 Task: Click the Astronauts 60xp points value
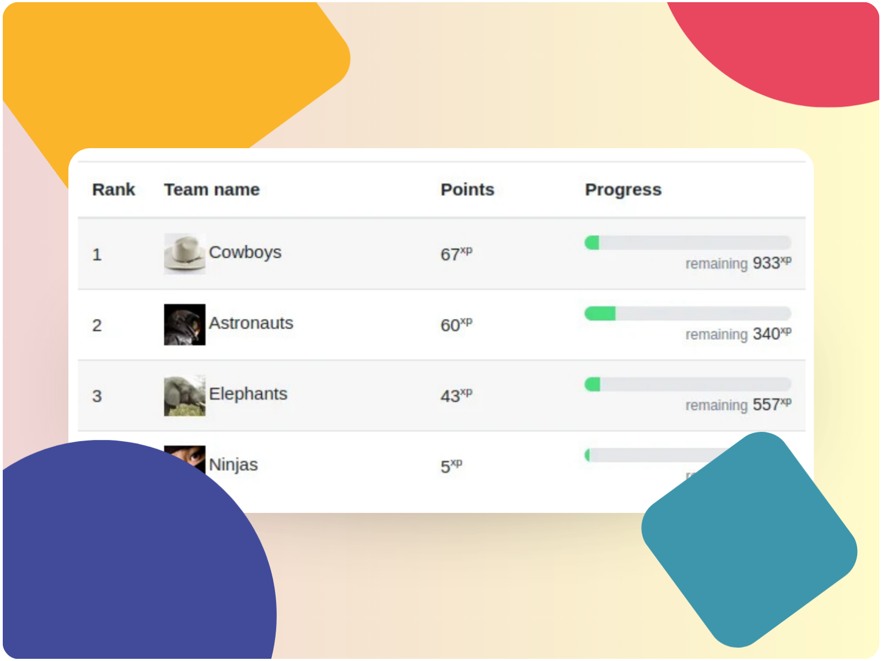click(x=456, y=325)
